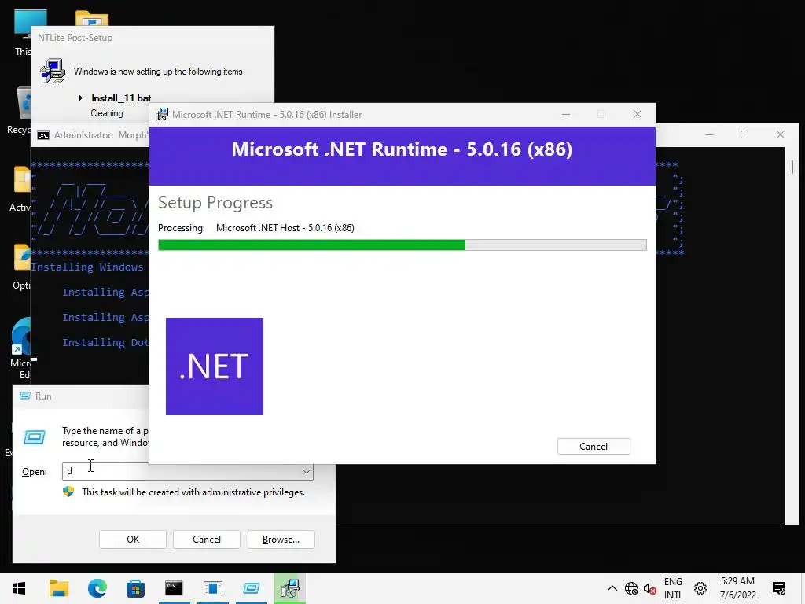Select the Recycle Bin desktop icon
Viewport: 805px width, 604px height.
19,110
